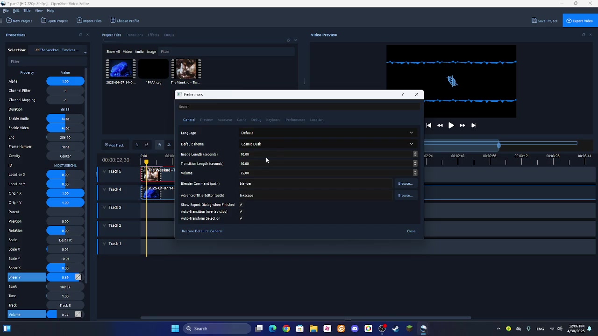Toggle Auto-Transition overlap clips checkbox
Viewport: 598px width, 336px height.
pos(241,212)
